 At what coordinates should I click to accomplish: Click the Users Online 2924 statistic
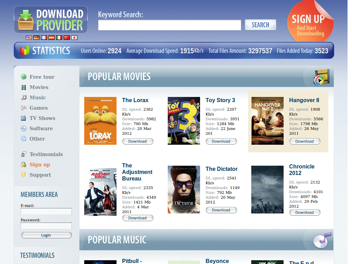click(x=101, y=51)
